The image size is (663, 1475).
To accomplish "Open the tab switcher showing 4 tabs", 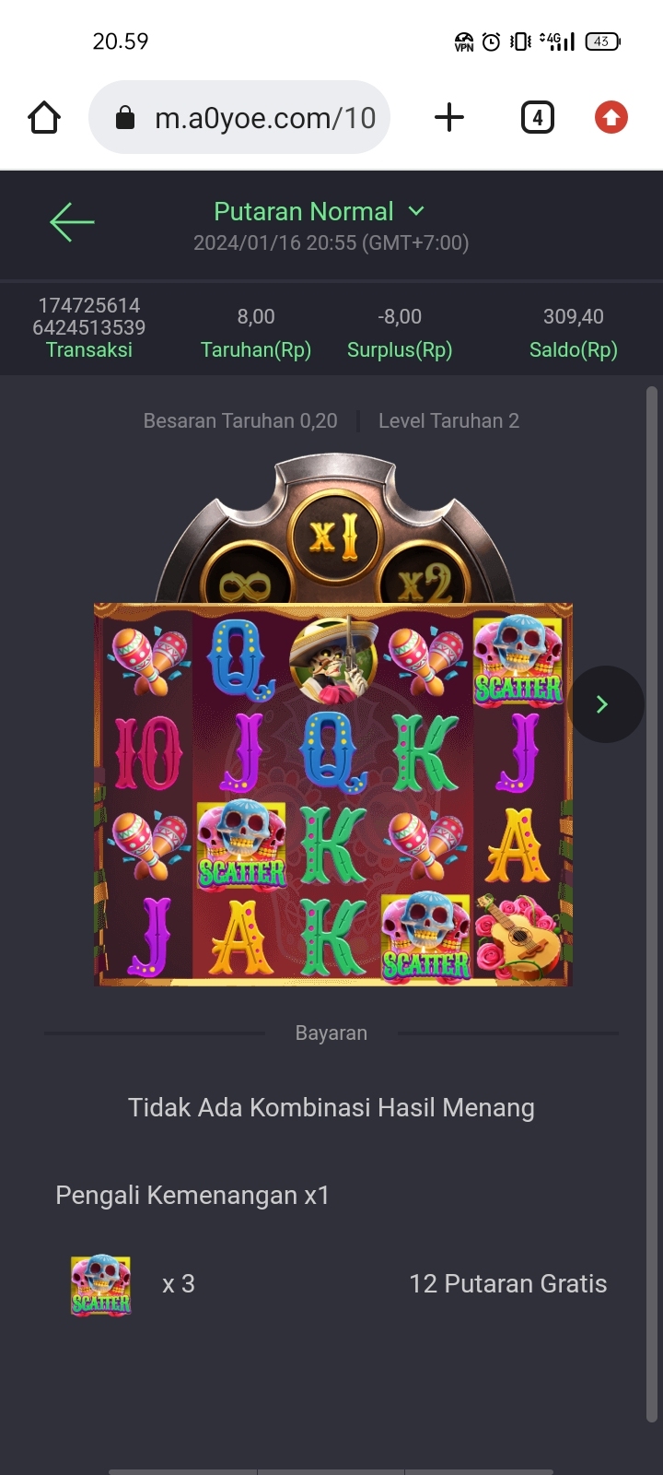I will click(x=538, y=118).
